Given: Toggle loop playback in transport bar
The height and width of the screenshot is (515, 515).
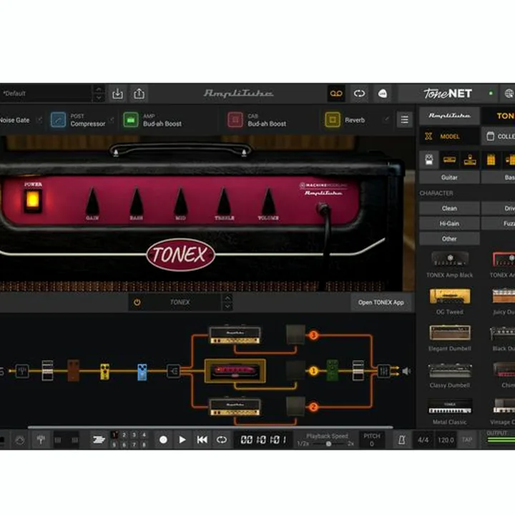Looking at the screenshot, I should [221, 439].
